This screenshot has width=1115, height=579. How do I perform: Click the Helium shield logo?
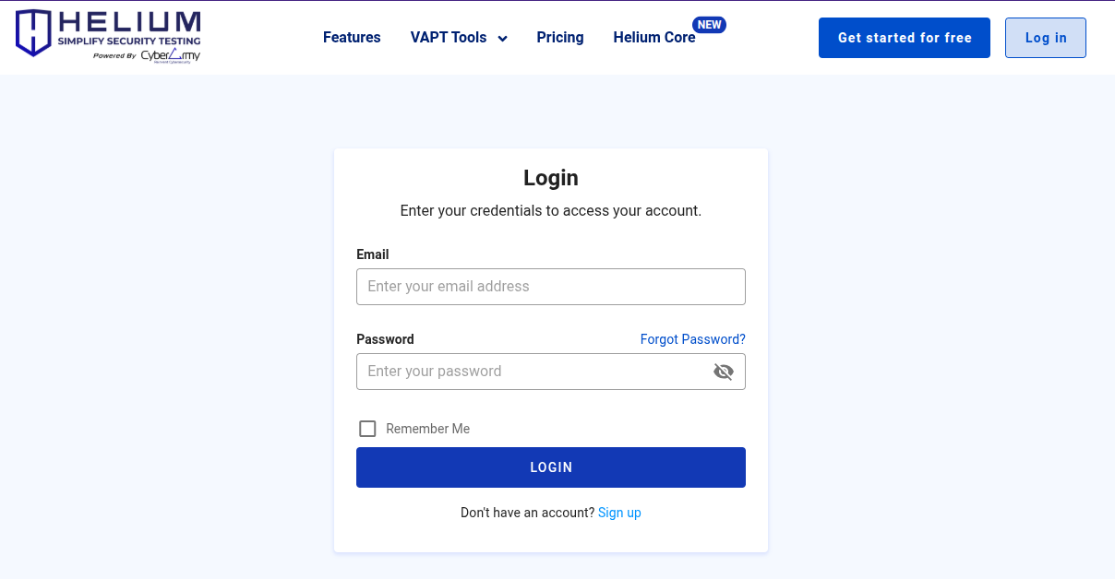pyautogui.click(x=32, y=34)
